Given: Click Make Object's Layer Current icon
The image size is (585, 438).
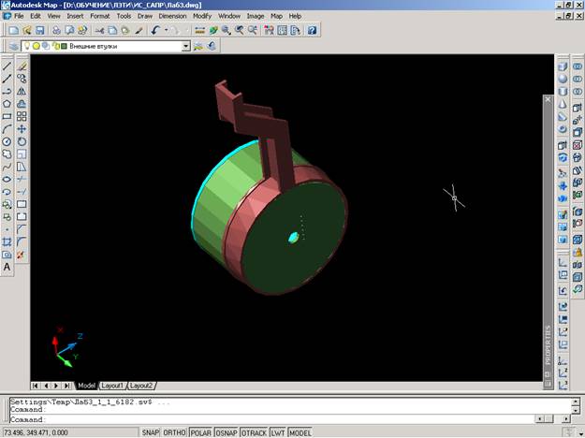Looking at the screenshot, I should (198, 46).
